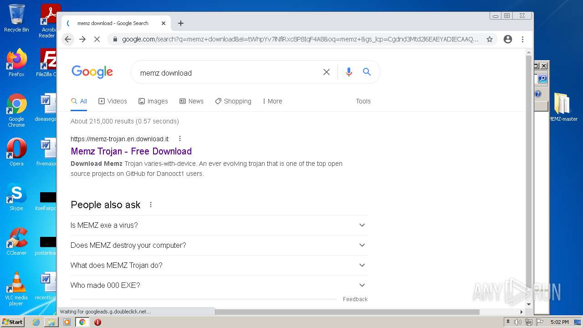Close the memz download tab

pos(164,23)
